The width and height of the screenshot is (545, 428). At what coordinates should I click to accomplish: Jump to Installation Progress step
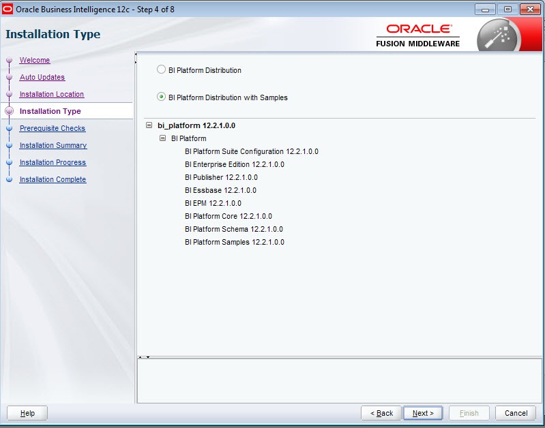click(53, 162)
